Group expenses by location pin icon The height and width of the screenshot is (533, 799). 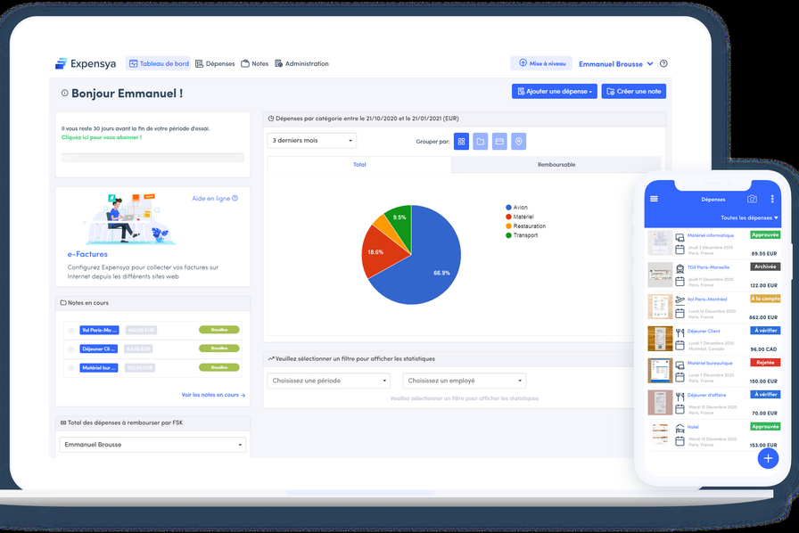pos(519,141)
